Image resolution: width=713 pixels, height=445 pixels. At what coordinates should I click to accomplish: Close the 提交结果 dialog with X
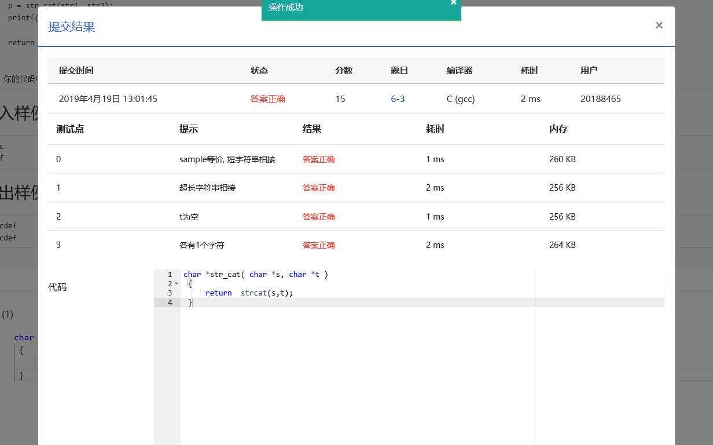(x=659, y=25)
